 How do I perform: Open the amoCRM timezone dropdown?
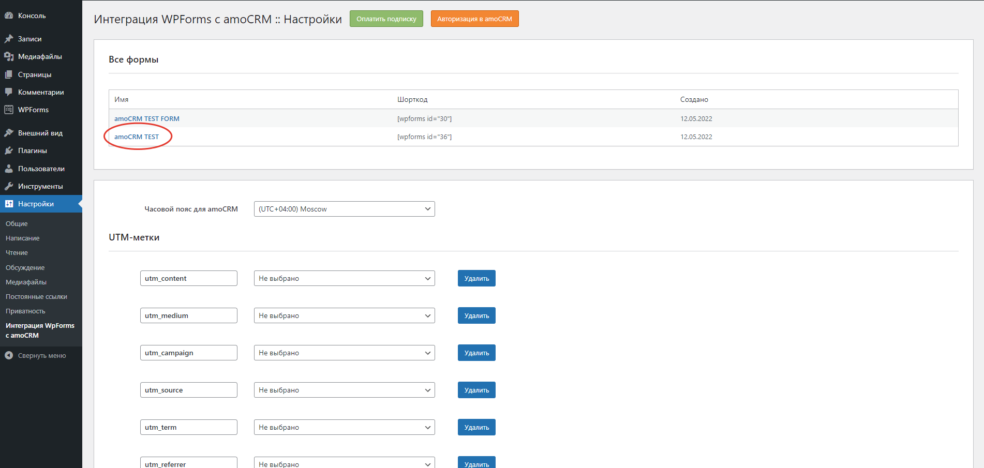[x=344, y=209]
